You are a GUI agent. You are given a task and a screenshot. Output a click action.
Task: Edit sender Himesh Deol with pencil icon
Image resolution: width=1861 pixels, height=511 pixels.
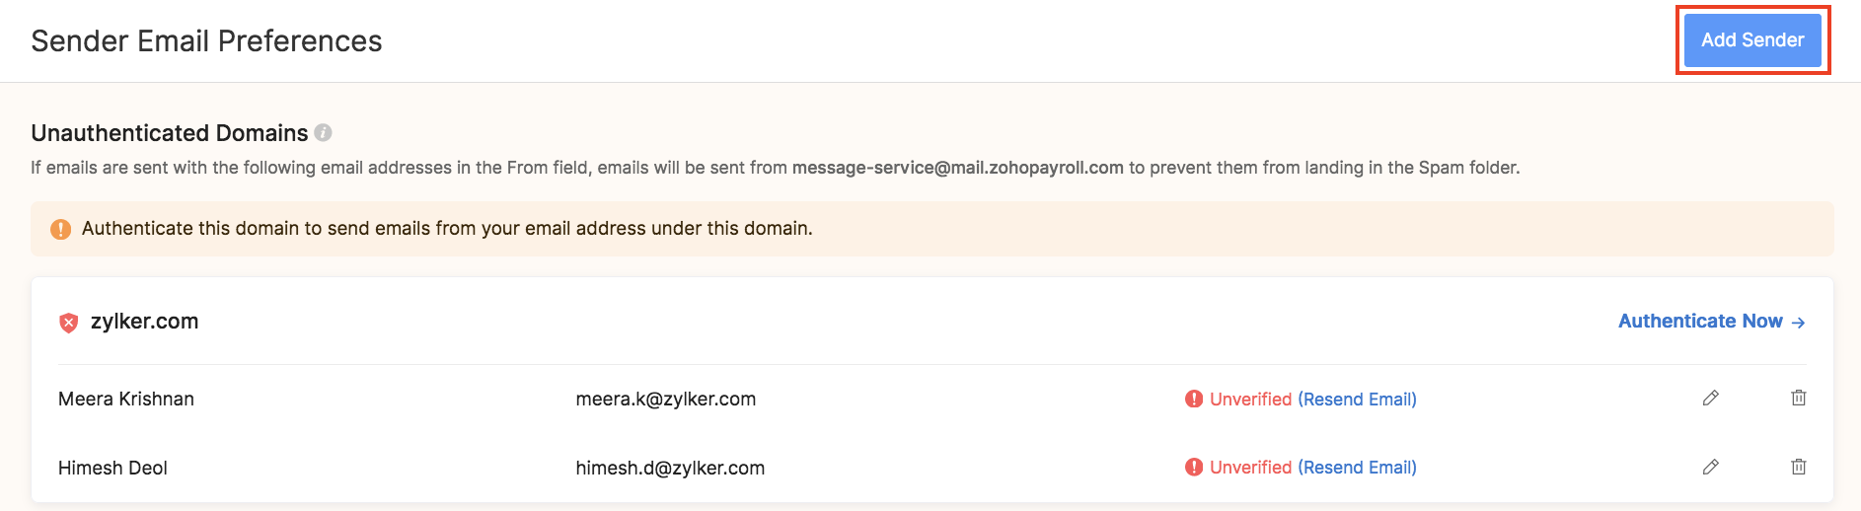click(1710, 467)
